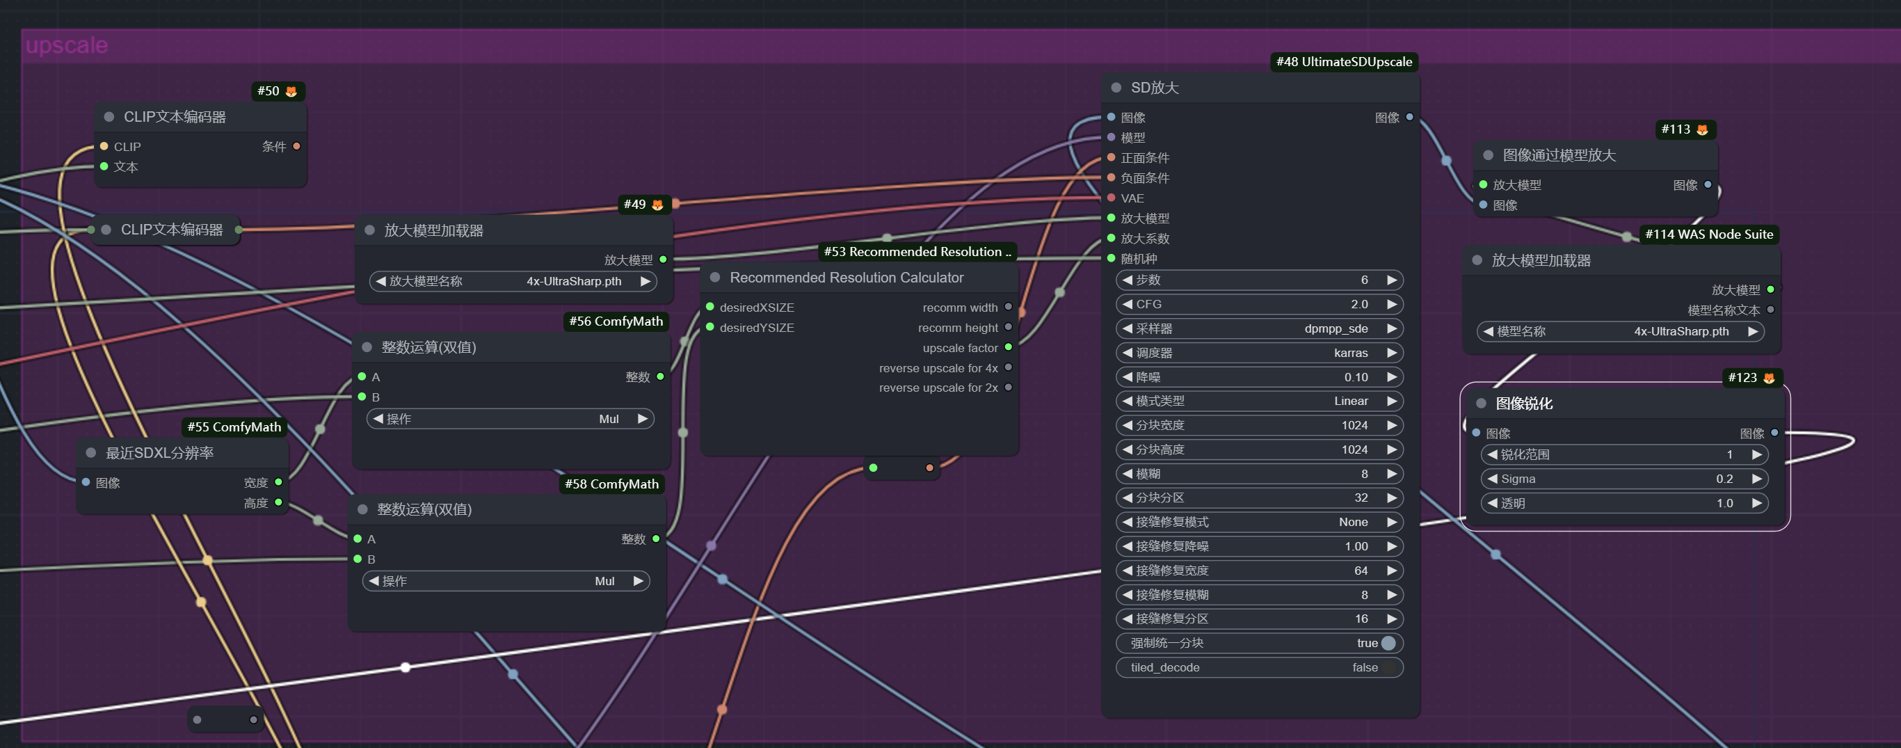Click the 整数 output socket on node #58
This screenshot has height=748, width=1901.
655,539
